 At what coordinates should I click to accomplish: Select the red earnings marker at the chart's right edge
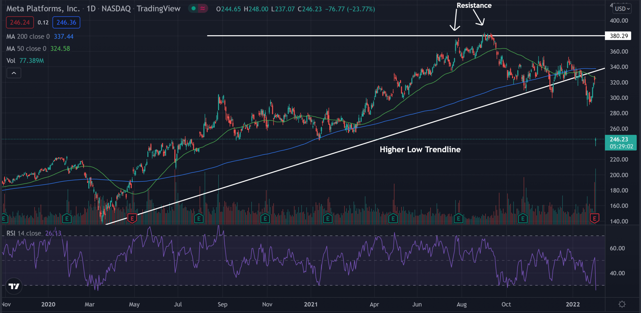(x=595, y=219)
